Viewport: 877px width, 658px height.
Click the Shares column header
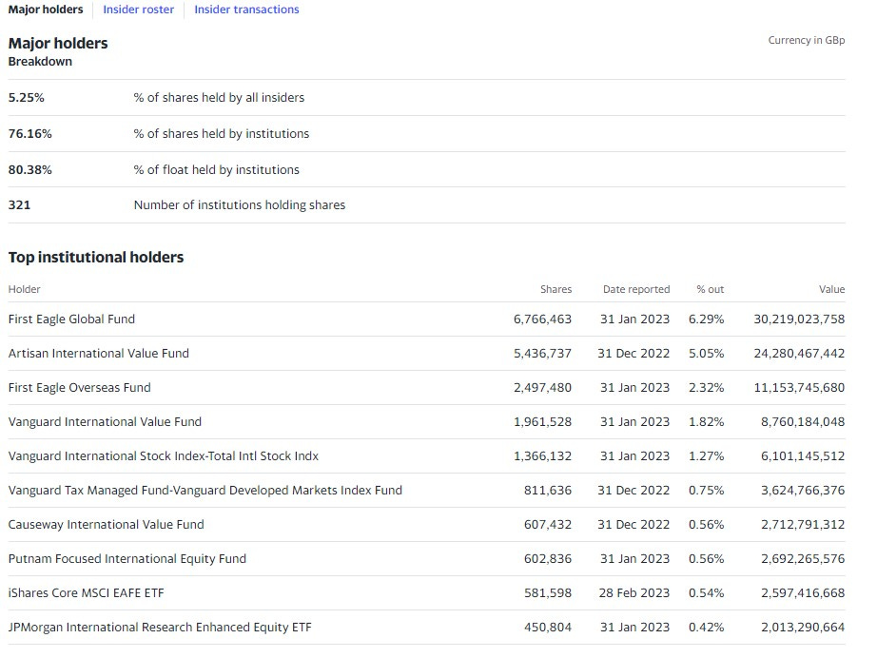point(555,289)
